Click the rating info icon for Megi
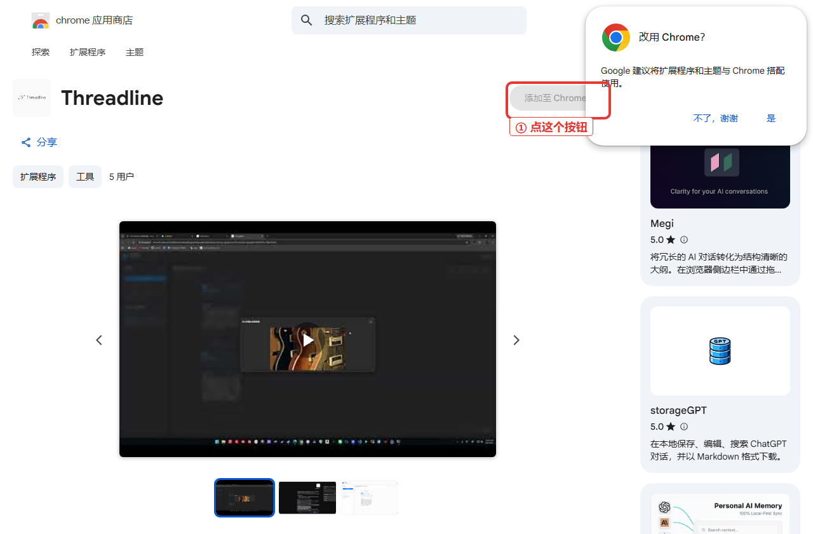Screen dimensions: 813x534 tap(684, 240)
